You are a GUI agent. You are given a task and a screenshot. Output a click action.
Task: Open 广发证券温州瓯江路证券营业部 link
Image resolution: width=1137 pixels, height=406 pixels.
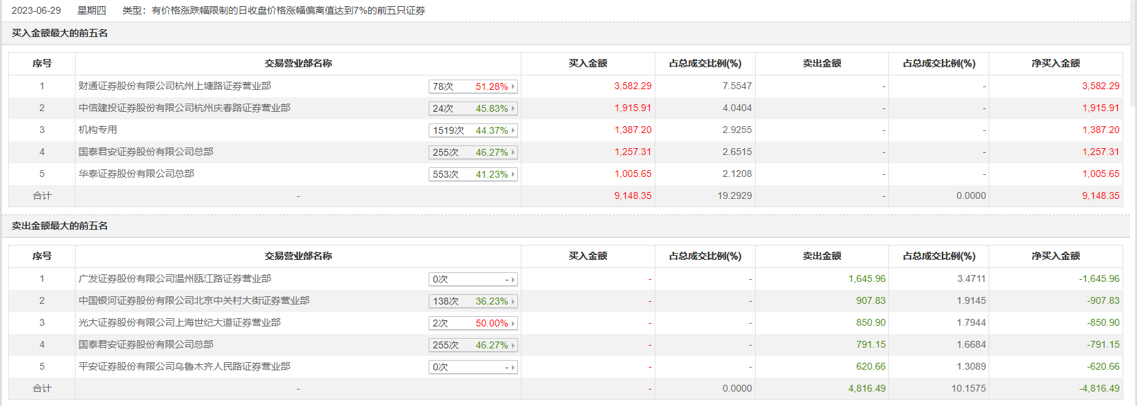click(x=175, y=278)
